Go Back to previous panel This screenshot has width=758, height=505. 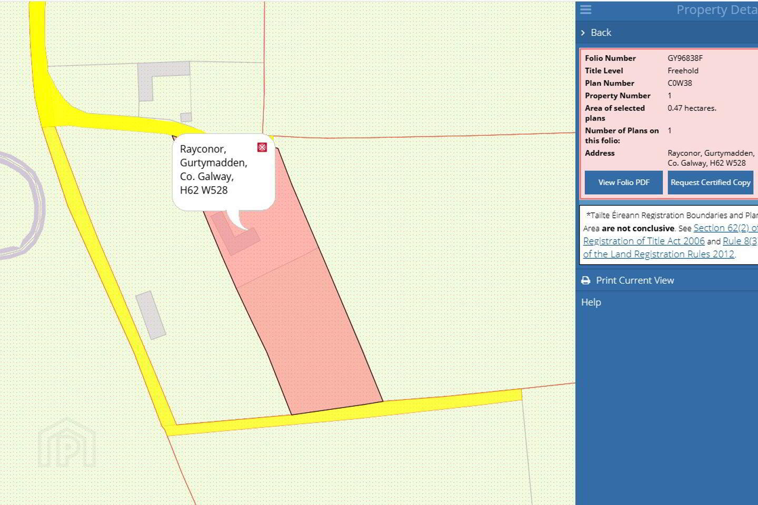[x=601, y=33]
